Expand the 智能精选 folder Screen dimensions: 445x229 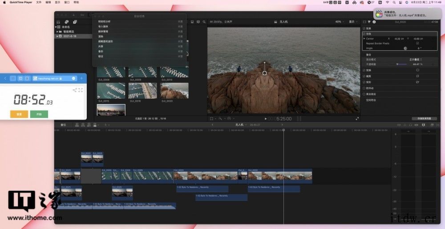coord(57,32)
